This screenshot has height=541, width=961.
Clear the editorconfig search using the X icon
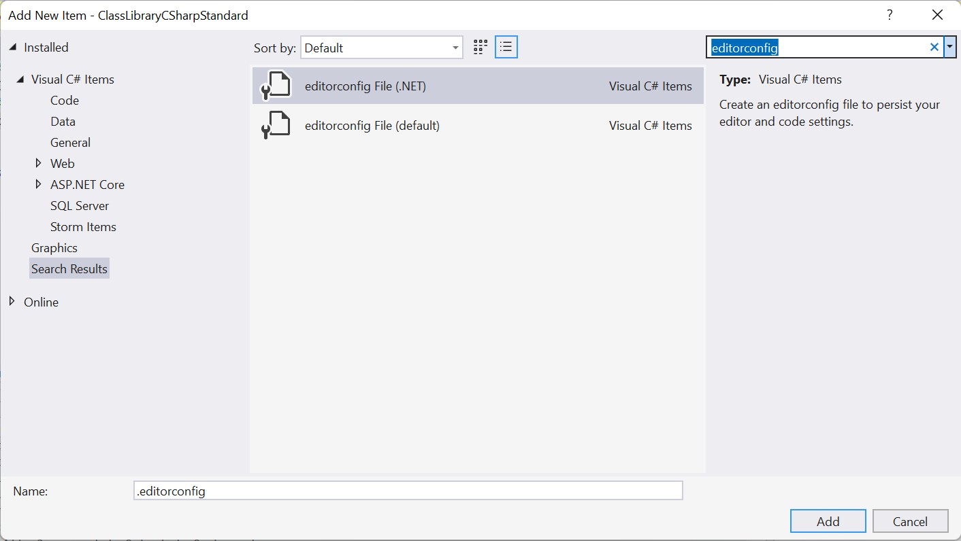click(934, 47)
